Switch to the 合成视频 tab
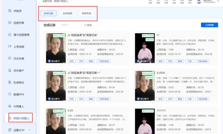This screenshot has width=223, height=134. (68, 13)
